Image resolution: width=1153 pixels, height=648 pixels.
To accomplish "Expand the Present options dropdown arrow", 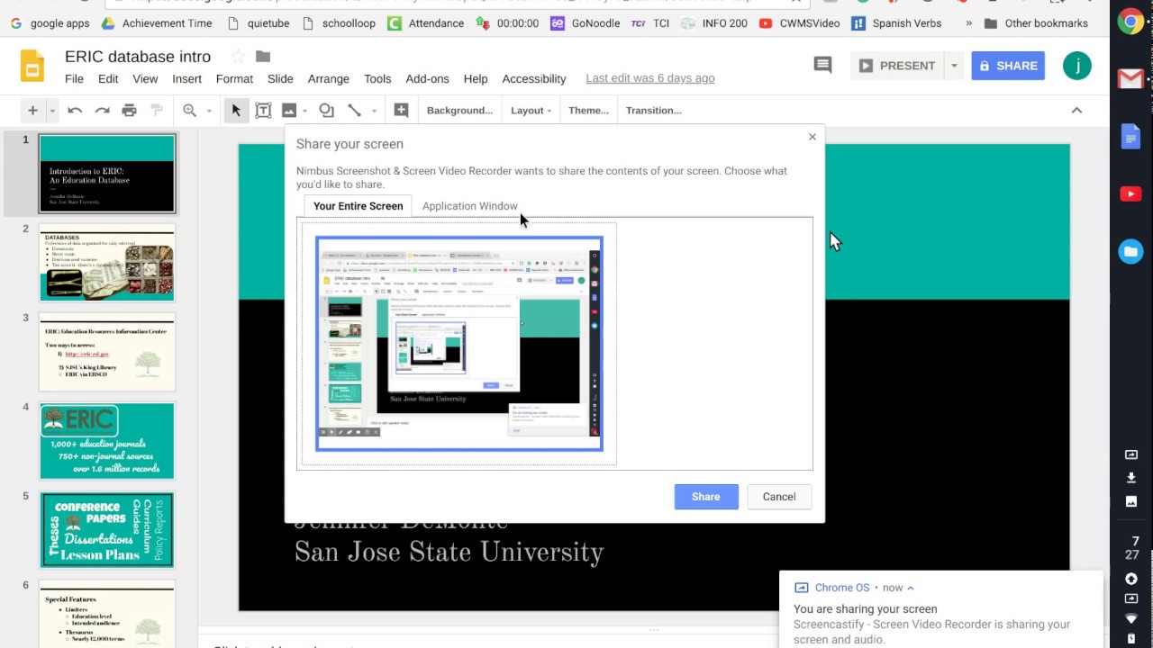I will (x=954, y=66).
